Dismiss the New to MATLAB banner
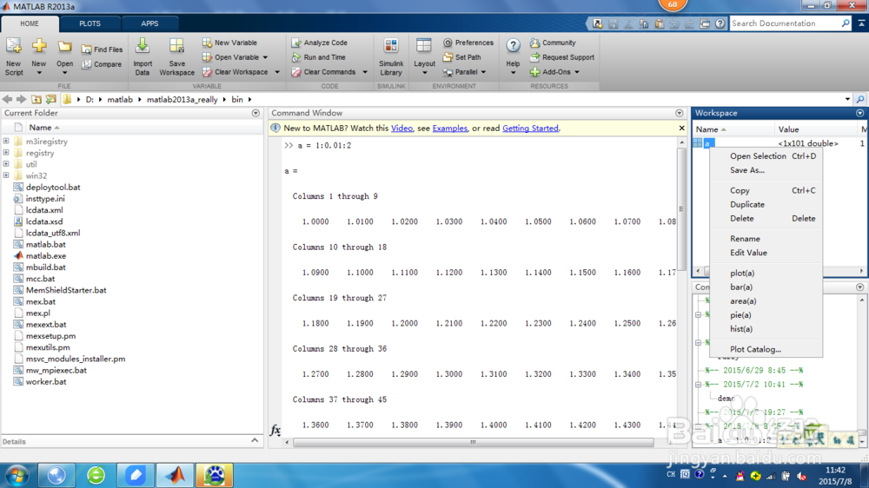869x488 pixels. 681,128
